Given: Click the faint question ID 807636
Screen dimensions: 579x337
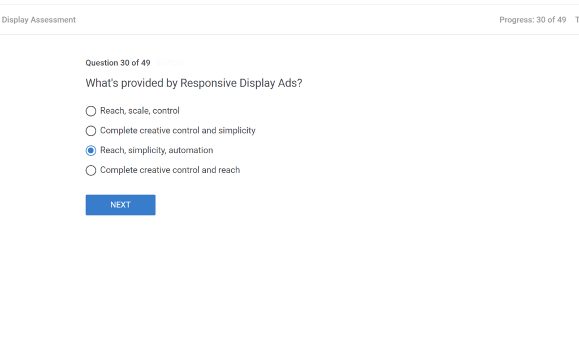Looking at the screenshot, I should click(x=170, y=63).
